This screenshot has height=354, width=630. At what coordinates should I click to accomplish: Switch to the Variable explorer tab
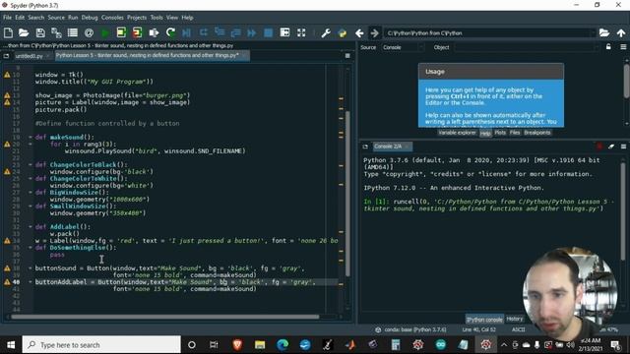tap(457, 133)
